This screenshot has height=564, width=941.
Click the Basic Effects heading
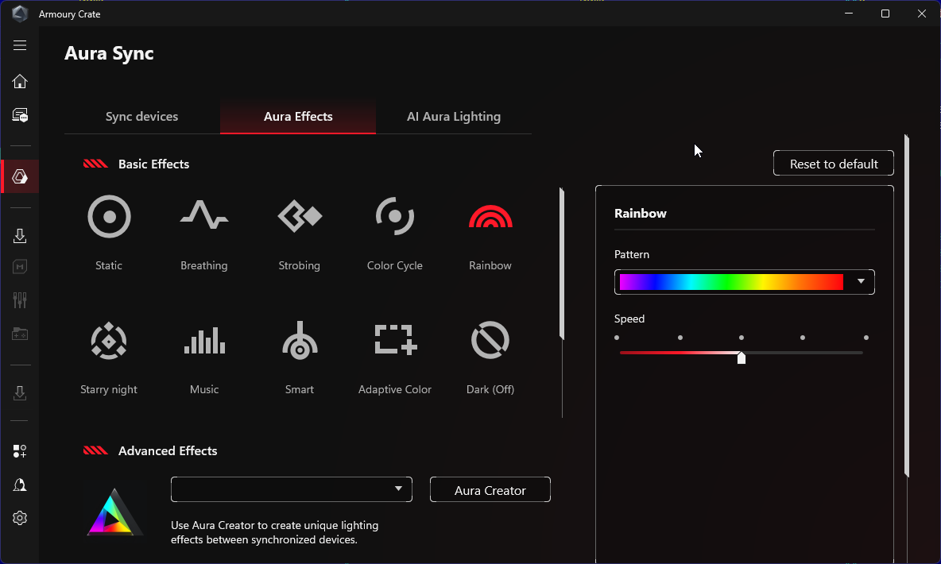(x=153, y=164)
